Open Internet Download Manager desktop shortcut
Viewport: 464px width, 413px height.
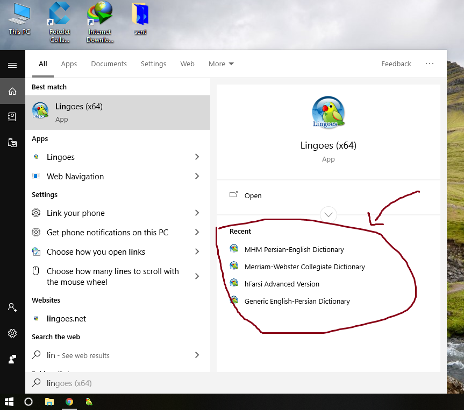pyautogui.click(x=99, y=22)
